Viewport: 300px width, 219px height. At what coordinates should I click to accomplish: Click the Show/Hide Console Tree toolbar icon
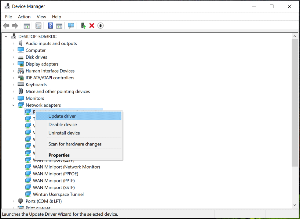(27, 26)
